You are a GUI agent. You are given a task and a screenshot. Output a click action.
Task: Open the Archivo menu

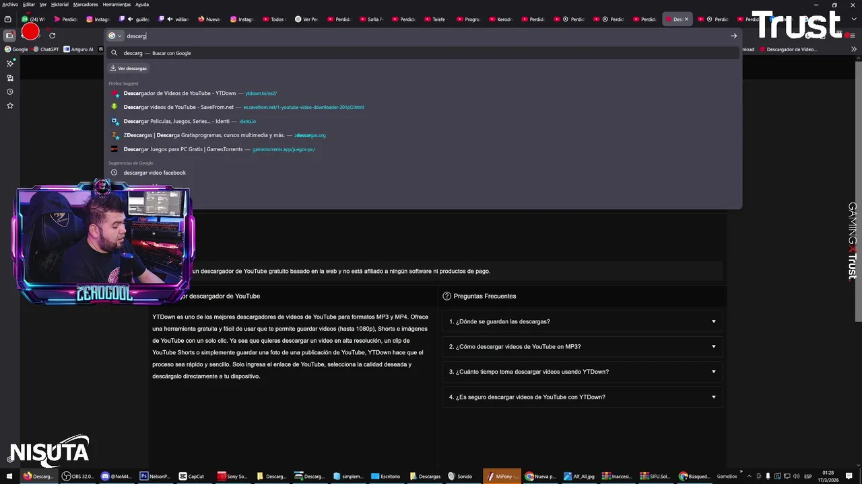tap(10, 4)
